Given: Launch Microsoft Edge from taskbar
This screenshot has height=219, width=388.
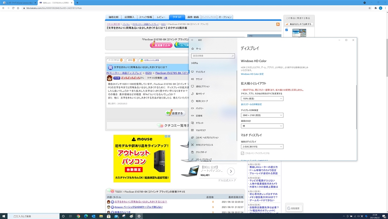Looking at the screenshot, I should tap(86, 216).
